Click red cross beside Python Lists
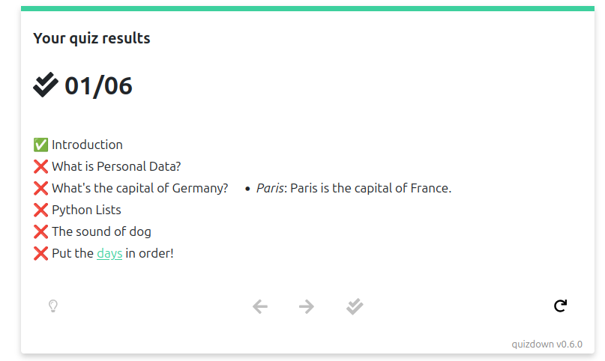The width and height of the screenshot is (605, 361). (40, 210)
